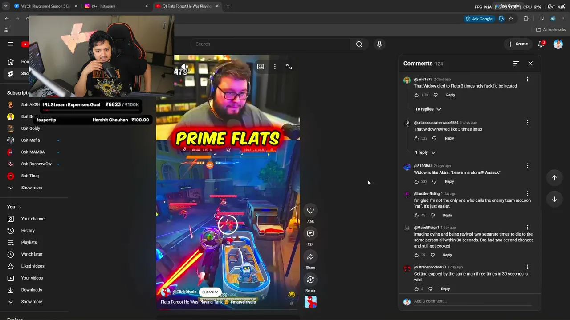
Task: Click the Add a comment field
Action: point(472,301)
